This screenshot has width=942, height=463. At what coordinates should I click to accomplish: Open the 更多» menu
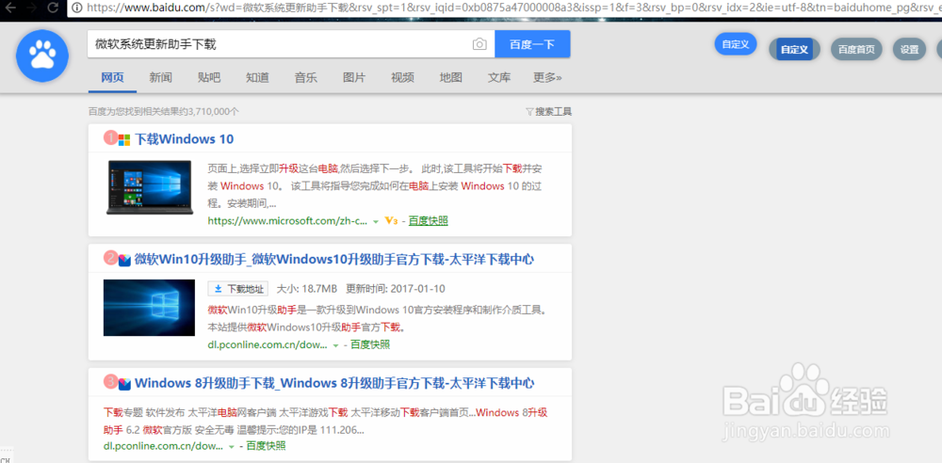point(547,77)
